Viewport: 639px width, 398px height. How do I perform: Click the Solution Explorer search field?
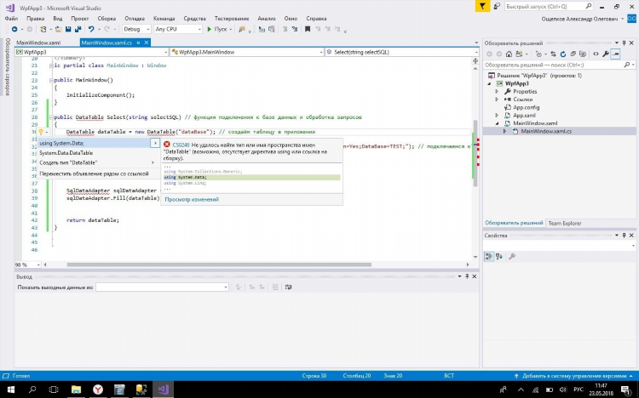(559, 65)
